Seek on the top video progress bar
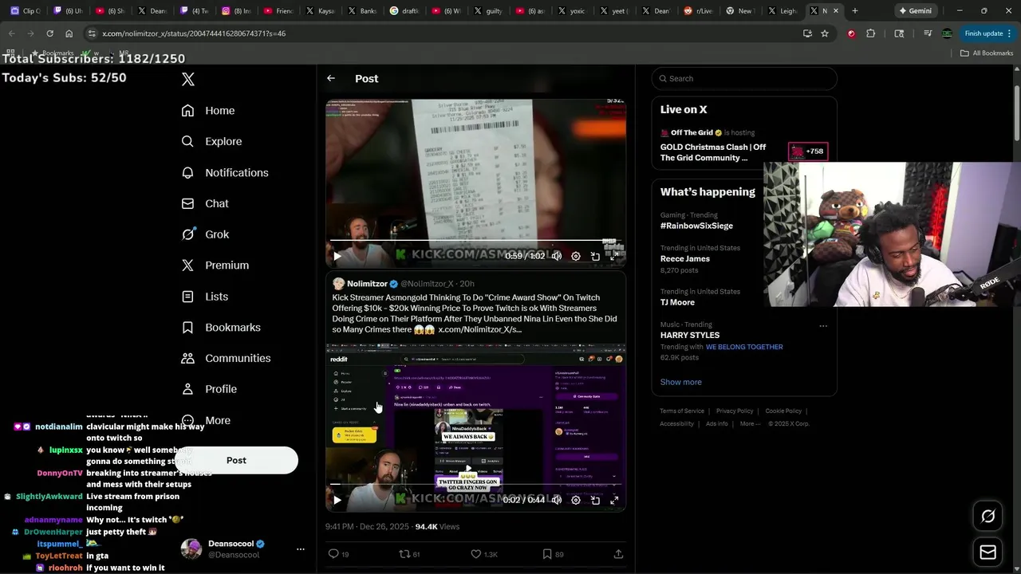Viewport: 1021px width, 574px height. (x=475, y=240)
